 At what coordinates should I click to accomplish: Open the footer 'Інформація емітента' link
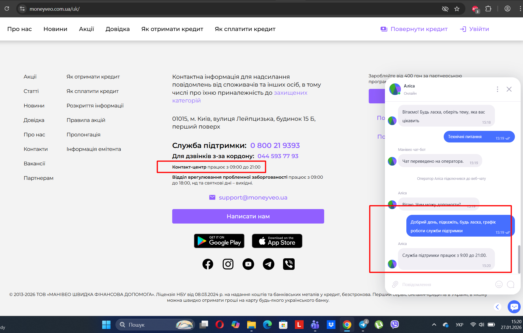tap(94, 149)
